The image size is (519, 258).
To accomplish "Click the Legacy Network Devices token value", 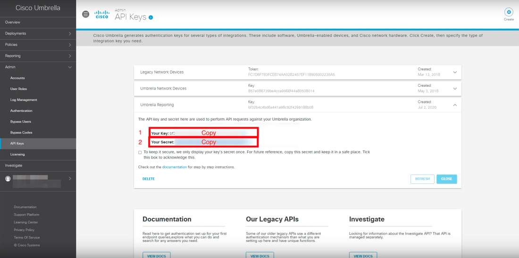I will coord(292,75).
